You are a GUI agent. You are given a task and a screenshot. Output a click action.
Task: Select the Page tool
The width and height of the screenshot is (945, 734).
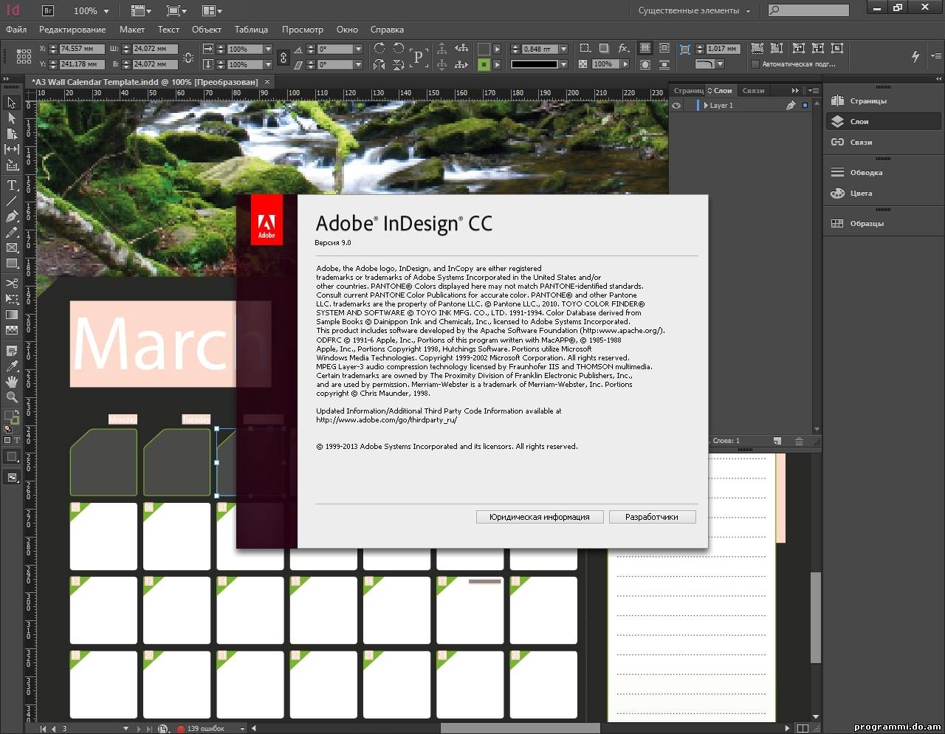click(x=12, y=134)
